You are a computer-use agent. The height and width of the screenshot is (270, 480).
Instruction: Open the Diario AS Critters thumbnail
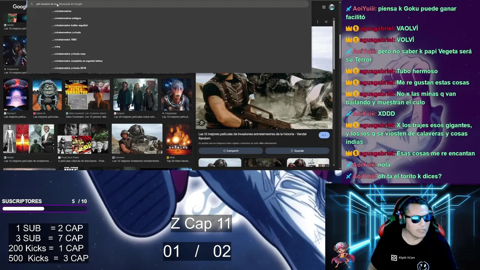[47, 94]
